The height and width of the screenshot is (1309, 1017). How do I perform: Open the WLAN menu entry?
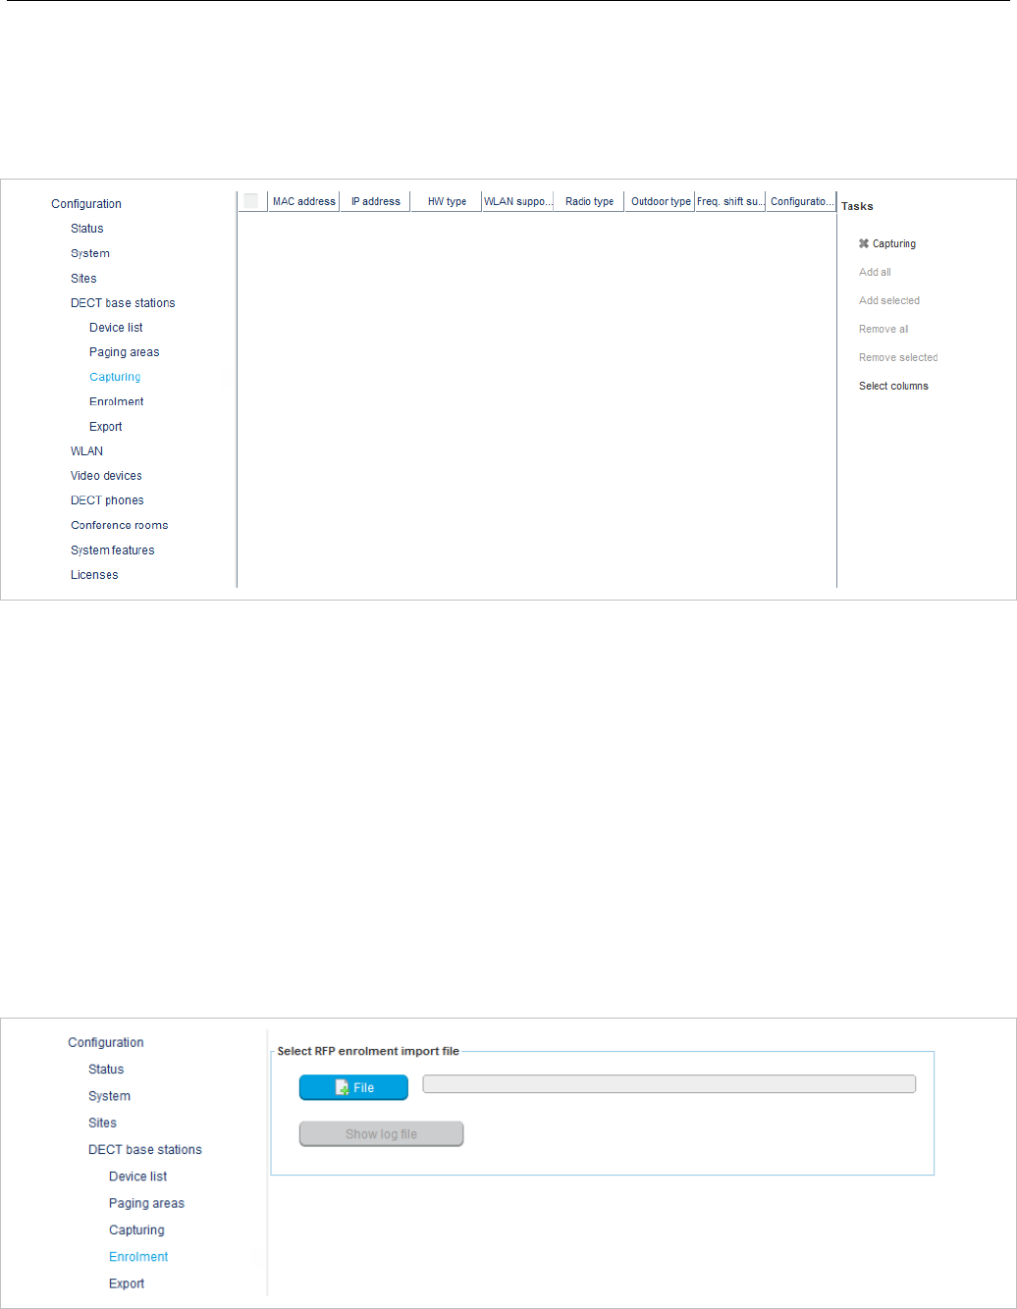click(86, 451)
